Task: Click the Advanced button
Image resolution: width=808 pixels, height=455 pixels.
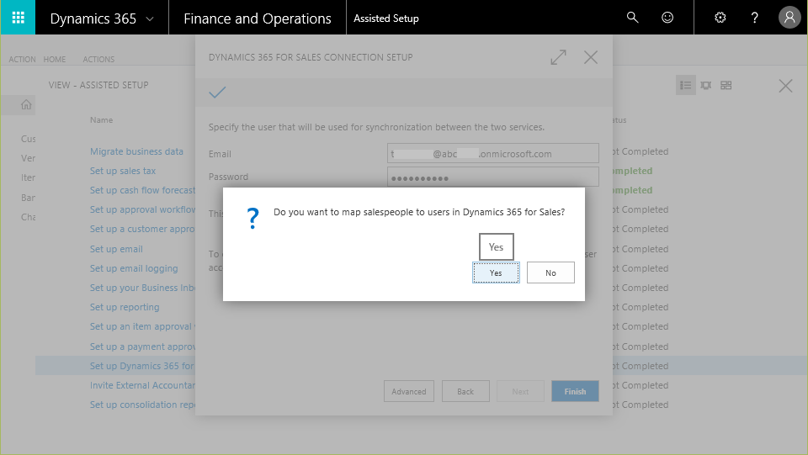Action: pyautogui.click(x=409, y=391)
